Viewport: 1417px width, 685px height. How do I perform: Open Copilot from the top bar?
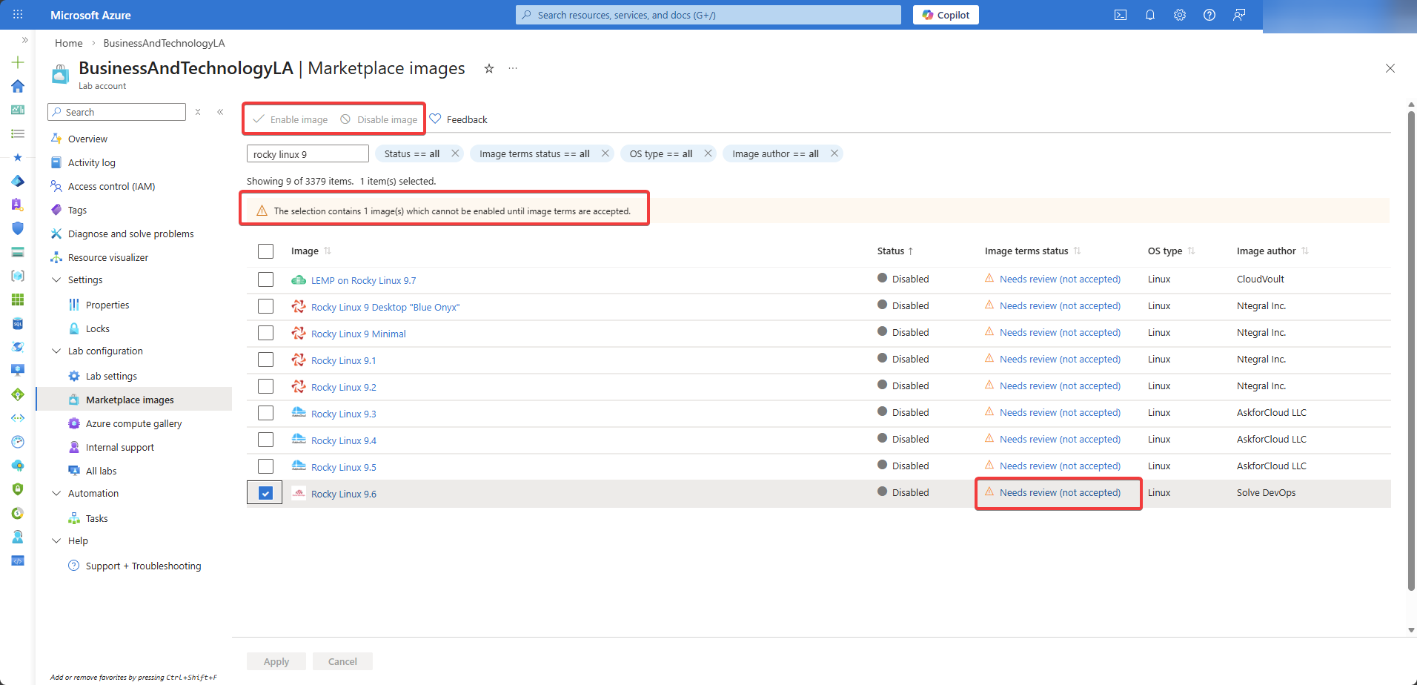[946, 15]
